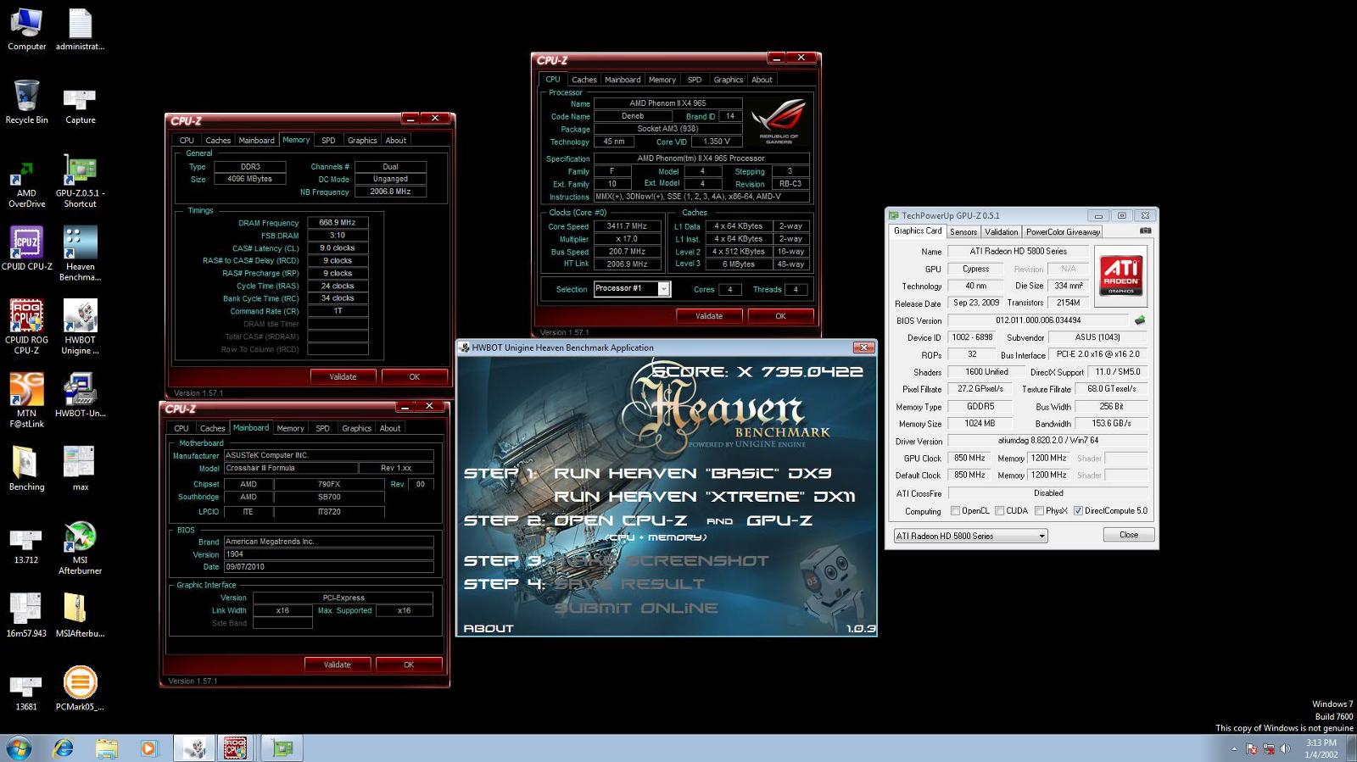The height and width of the screenshot is (762, 1357).
Task: Show hidden system tray icons
Action: [1234, 748]
